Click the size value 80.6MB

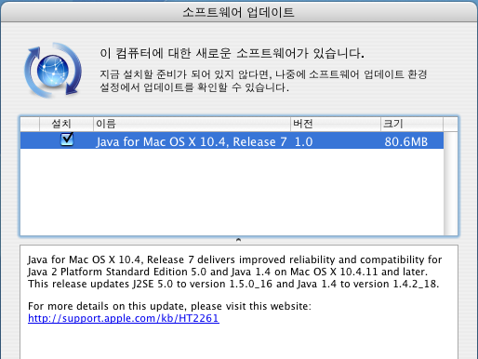point(406,141)
